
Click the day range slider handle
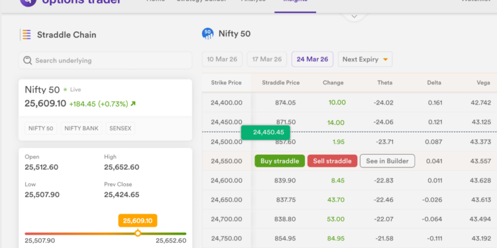tap(138, 233)
